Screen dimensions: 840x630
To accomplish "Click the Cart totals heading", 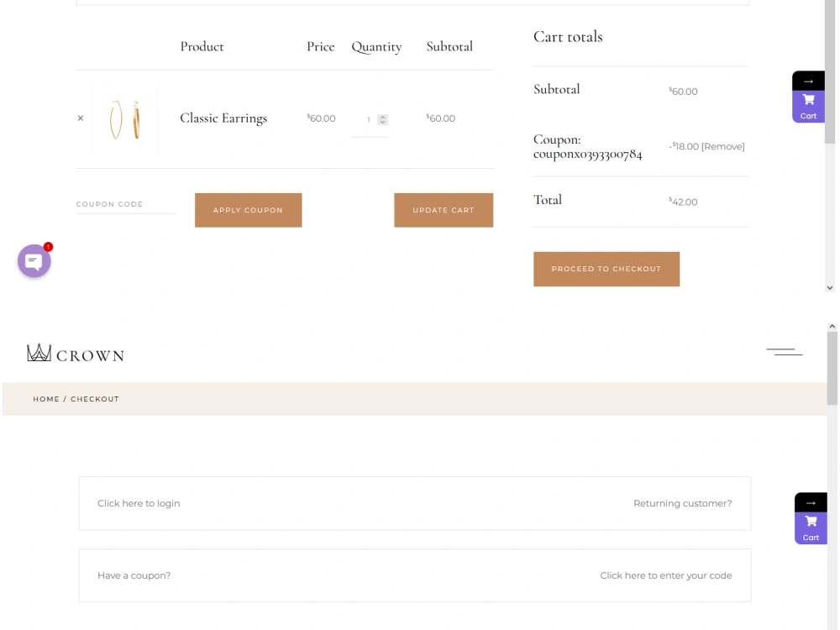I will point(568,36).
